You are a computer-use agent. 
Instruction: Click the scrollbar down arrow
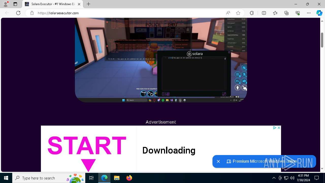point(322,169)
